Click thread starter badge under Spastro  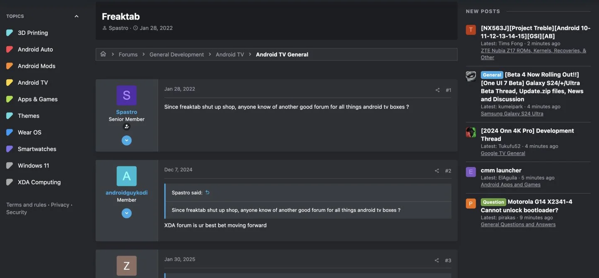coord(126,127)
